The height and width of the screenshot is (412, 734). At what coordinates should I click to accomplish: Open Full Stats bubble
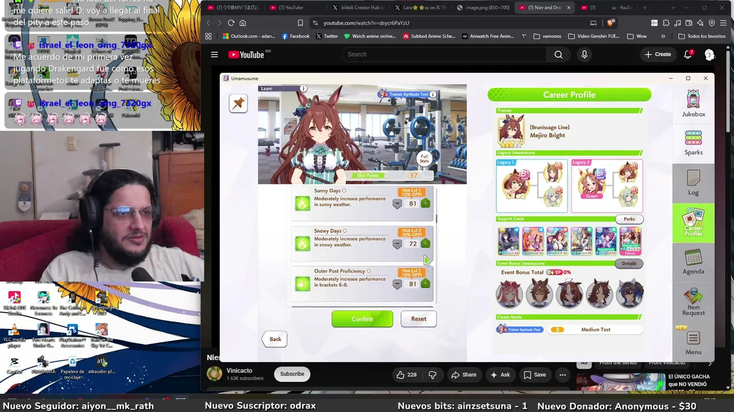point(424,159)
